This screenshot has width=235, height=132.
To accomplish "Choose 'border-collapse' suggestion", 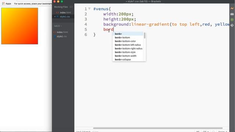I will tap(128, 59).
